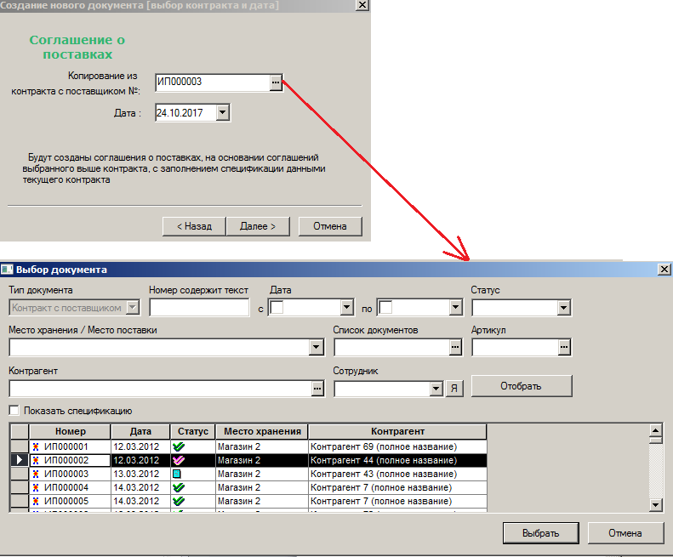This screenshot has height=557, width=673.
Task: Select row ИП000002 number cell
Action: pos(70,460)
